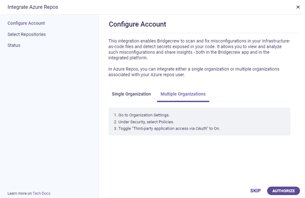Open the Tech Docs link

coord(42,194)
